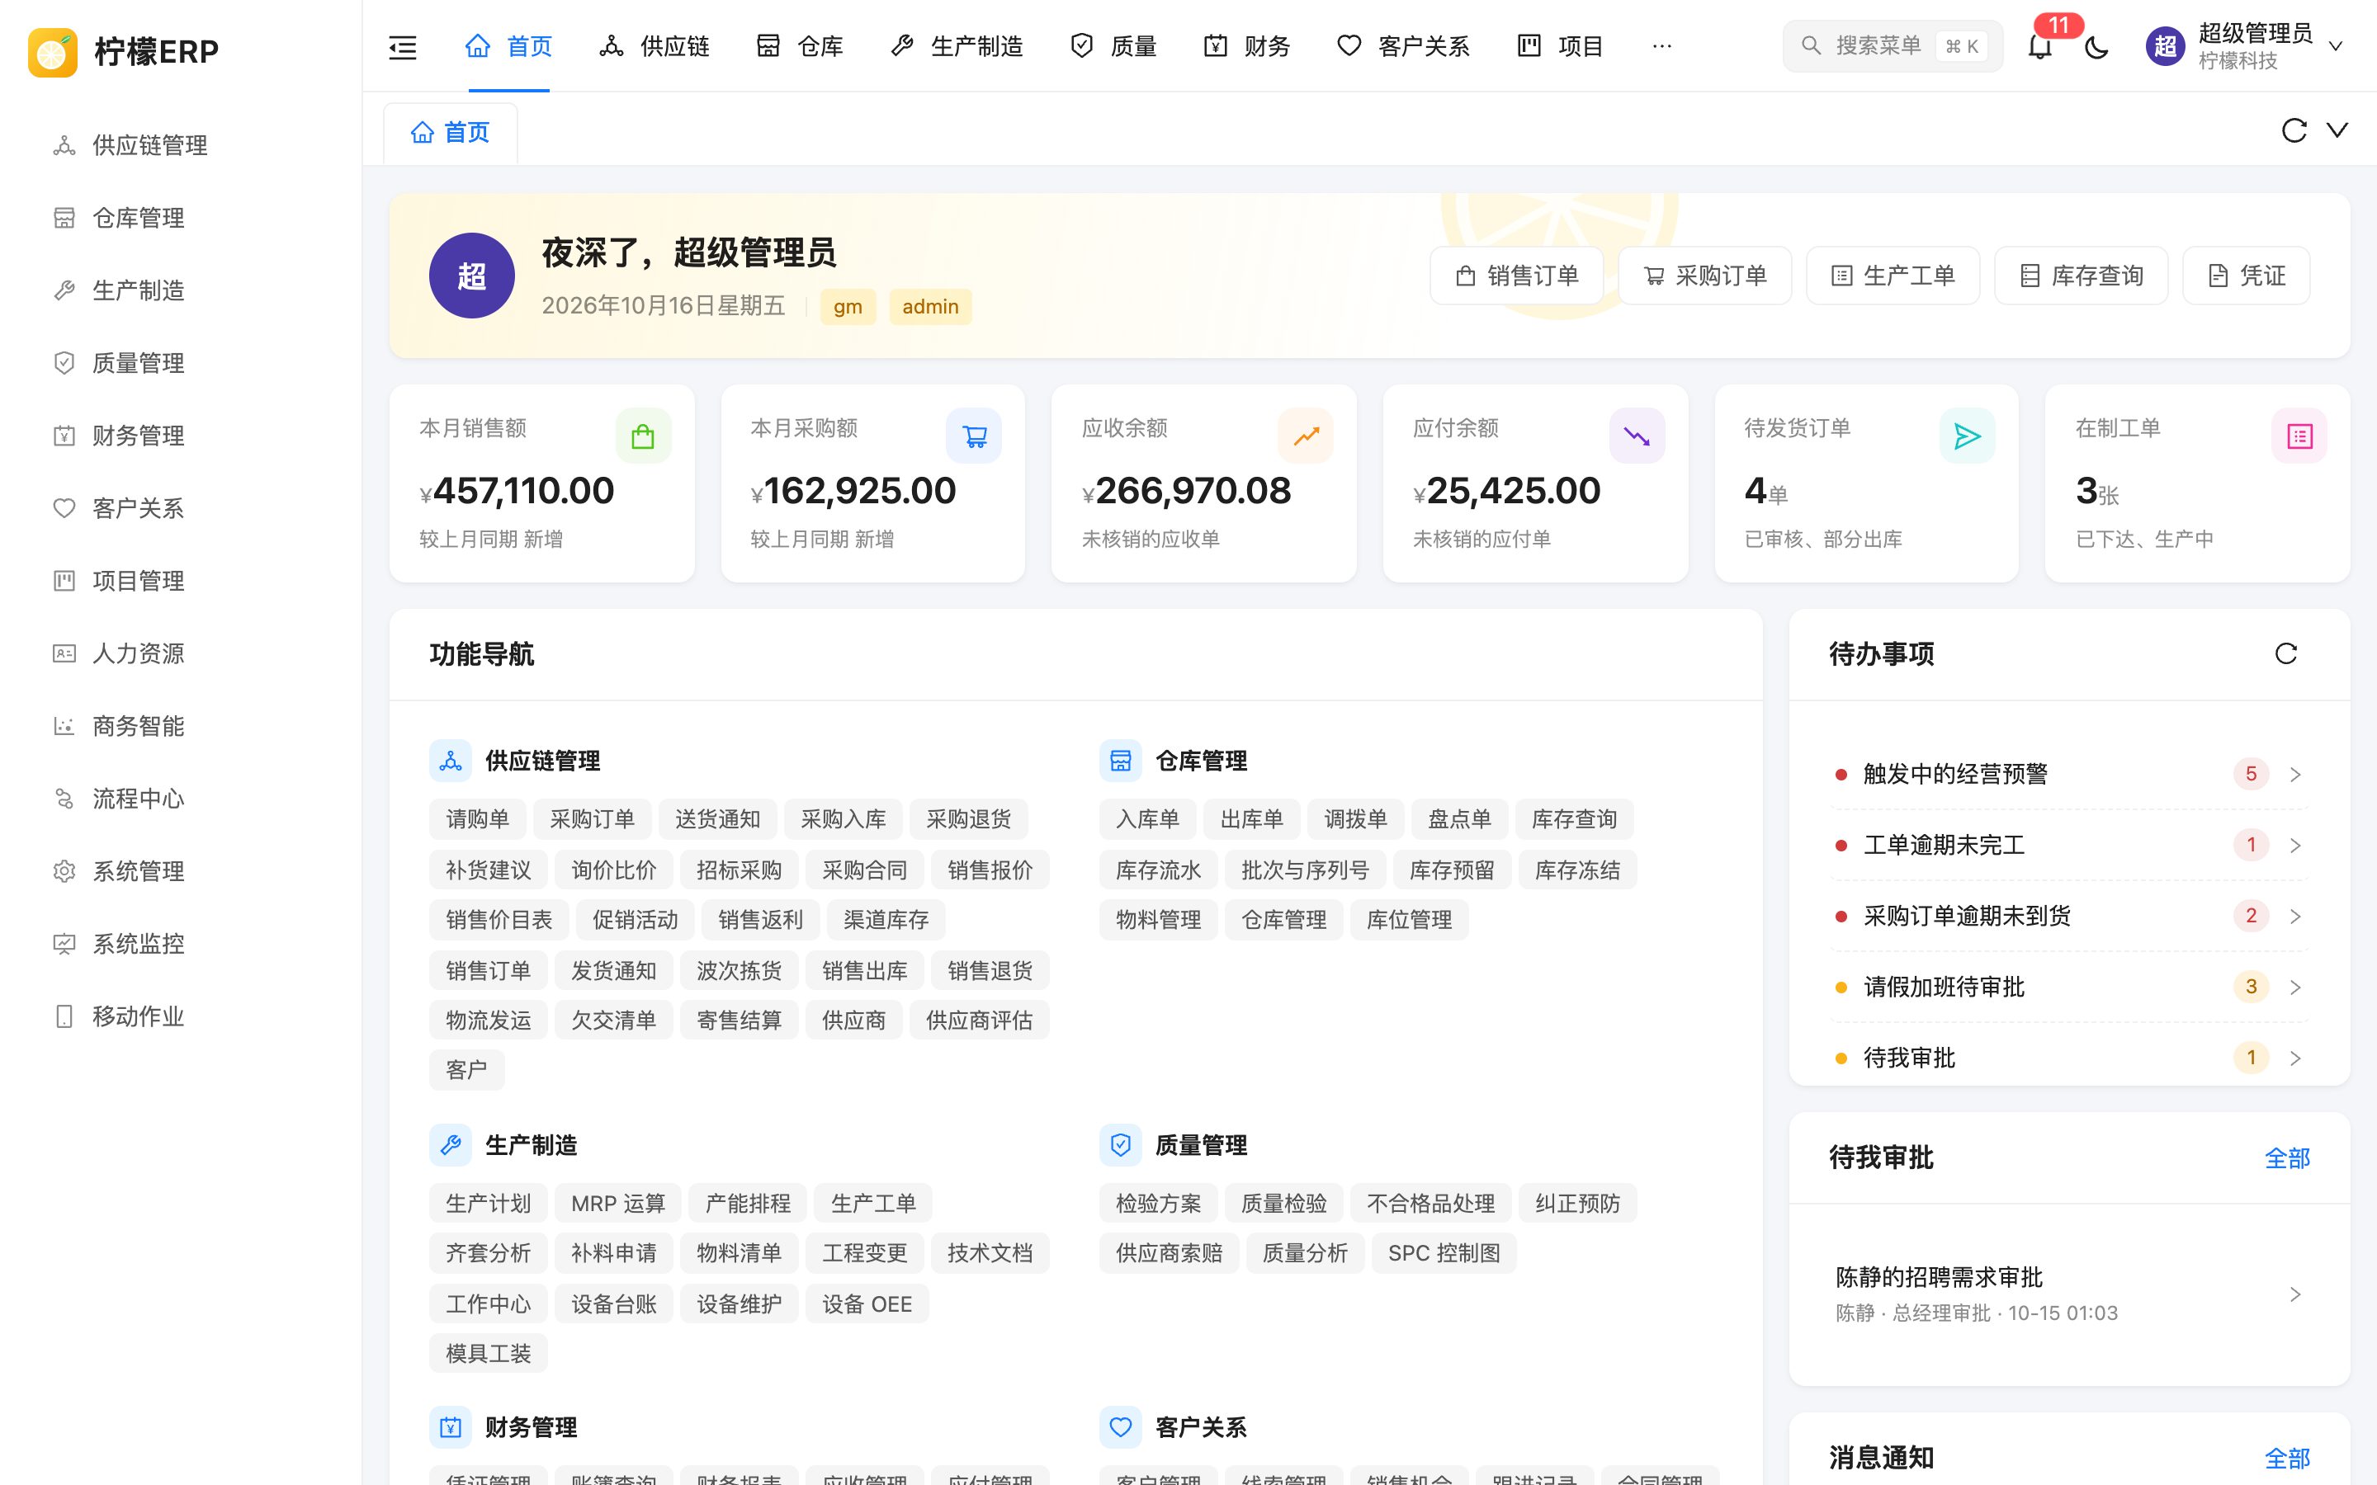Click the 财务管理 section icon in 功能导航

click(451, 1428)
